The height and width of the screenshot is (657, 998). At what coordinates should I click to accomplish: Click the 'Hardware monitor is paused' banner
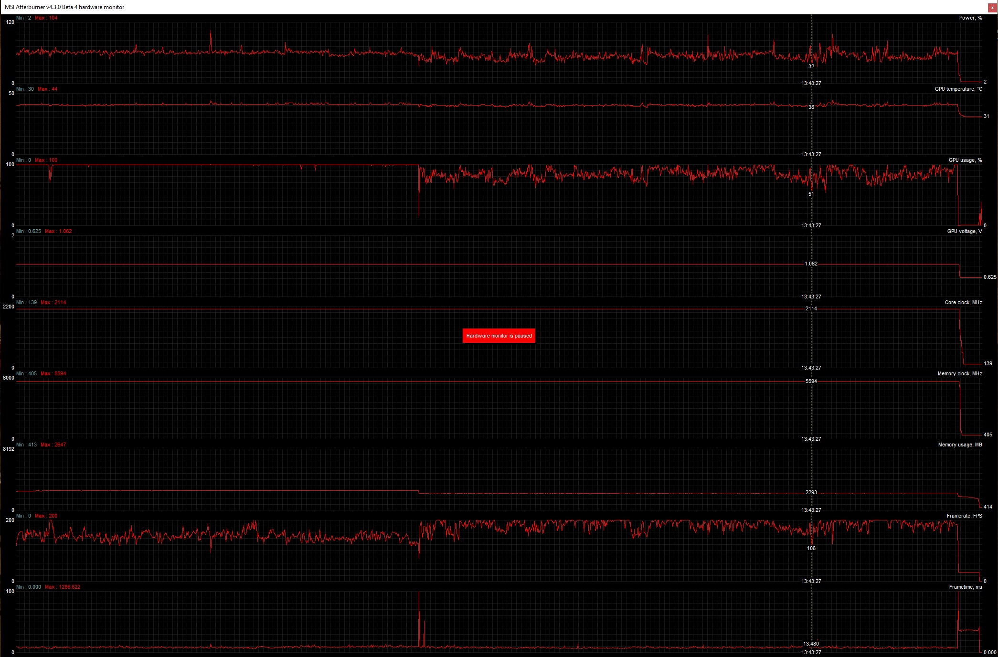click(x=499, y=336)
